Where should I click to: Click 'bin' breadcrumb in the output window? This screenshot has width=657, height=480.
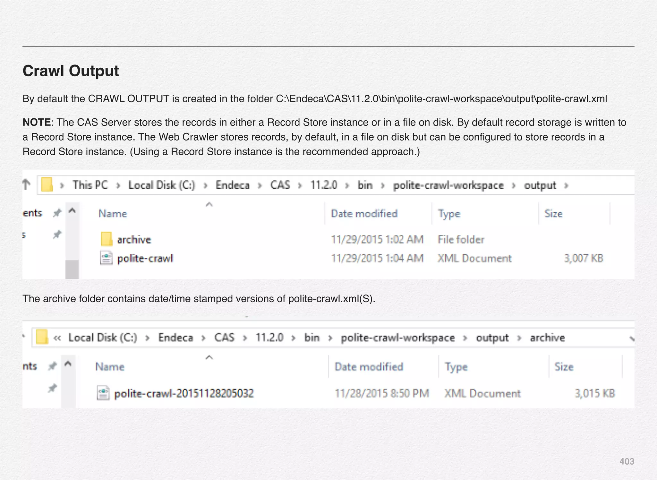point(365,185)
